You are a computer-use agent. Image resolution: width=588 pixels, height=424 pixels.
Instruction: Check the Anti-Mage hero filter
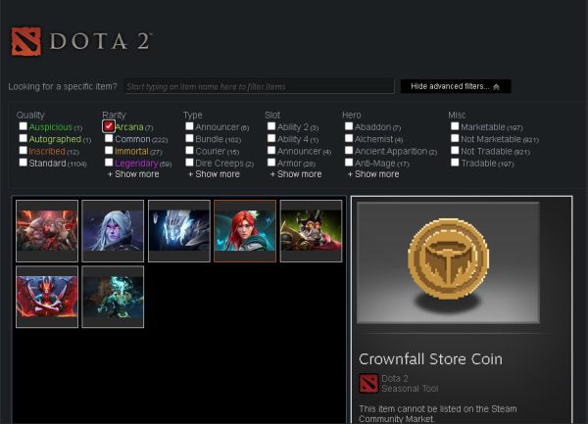click(x=349, y=163)
